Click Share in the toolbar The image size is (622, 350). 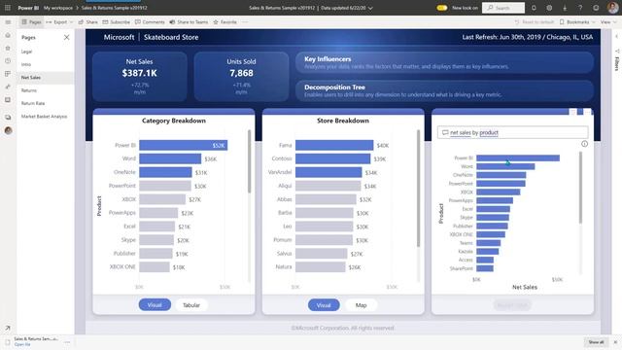88,22
